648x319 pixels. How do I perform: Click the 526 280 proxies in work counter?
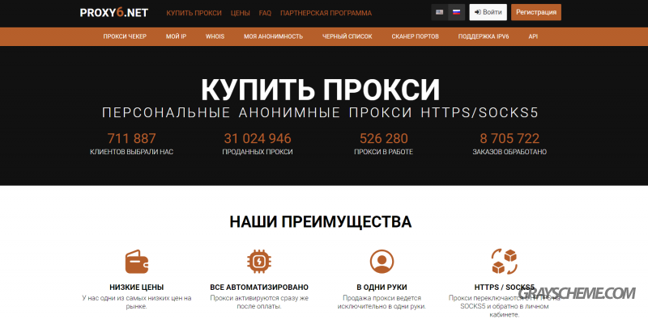pyautogui.click(x=383, y=138)
